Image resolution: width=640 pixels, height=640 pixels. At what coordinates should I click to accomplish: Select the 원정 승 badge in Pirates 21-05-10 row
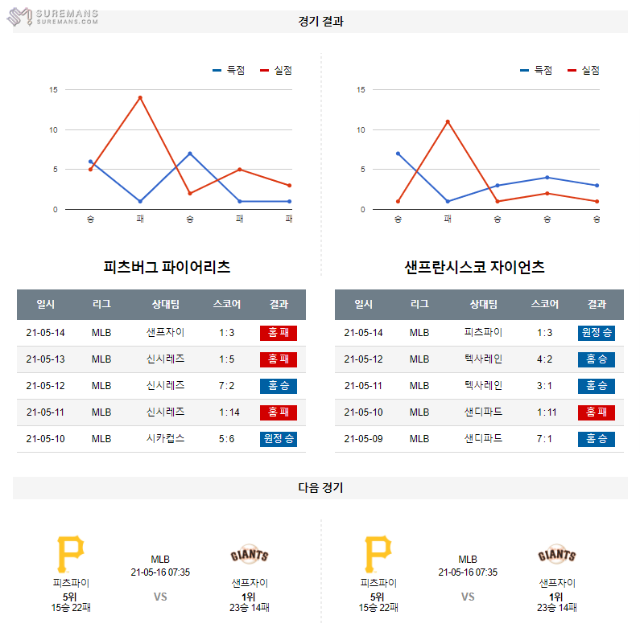279,439
